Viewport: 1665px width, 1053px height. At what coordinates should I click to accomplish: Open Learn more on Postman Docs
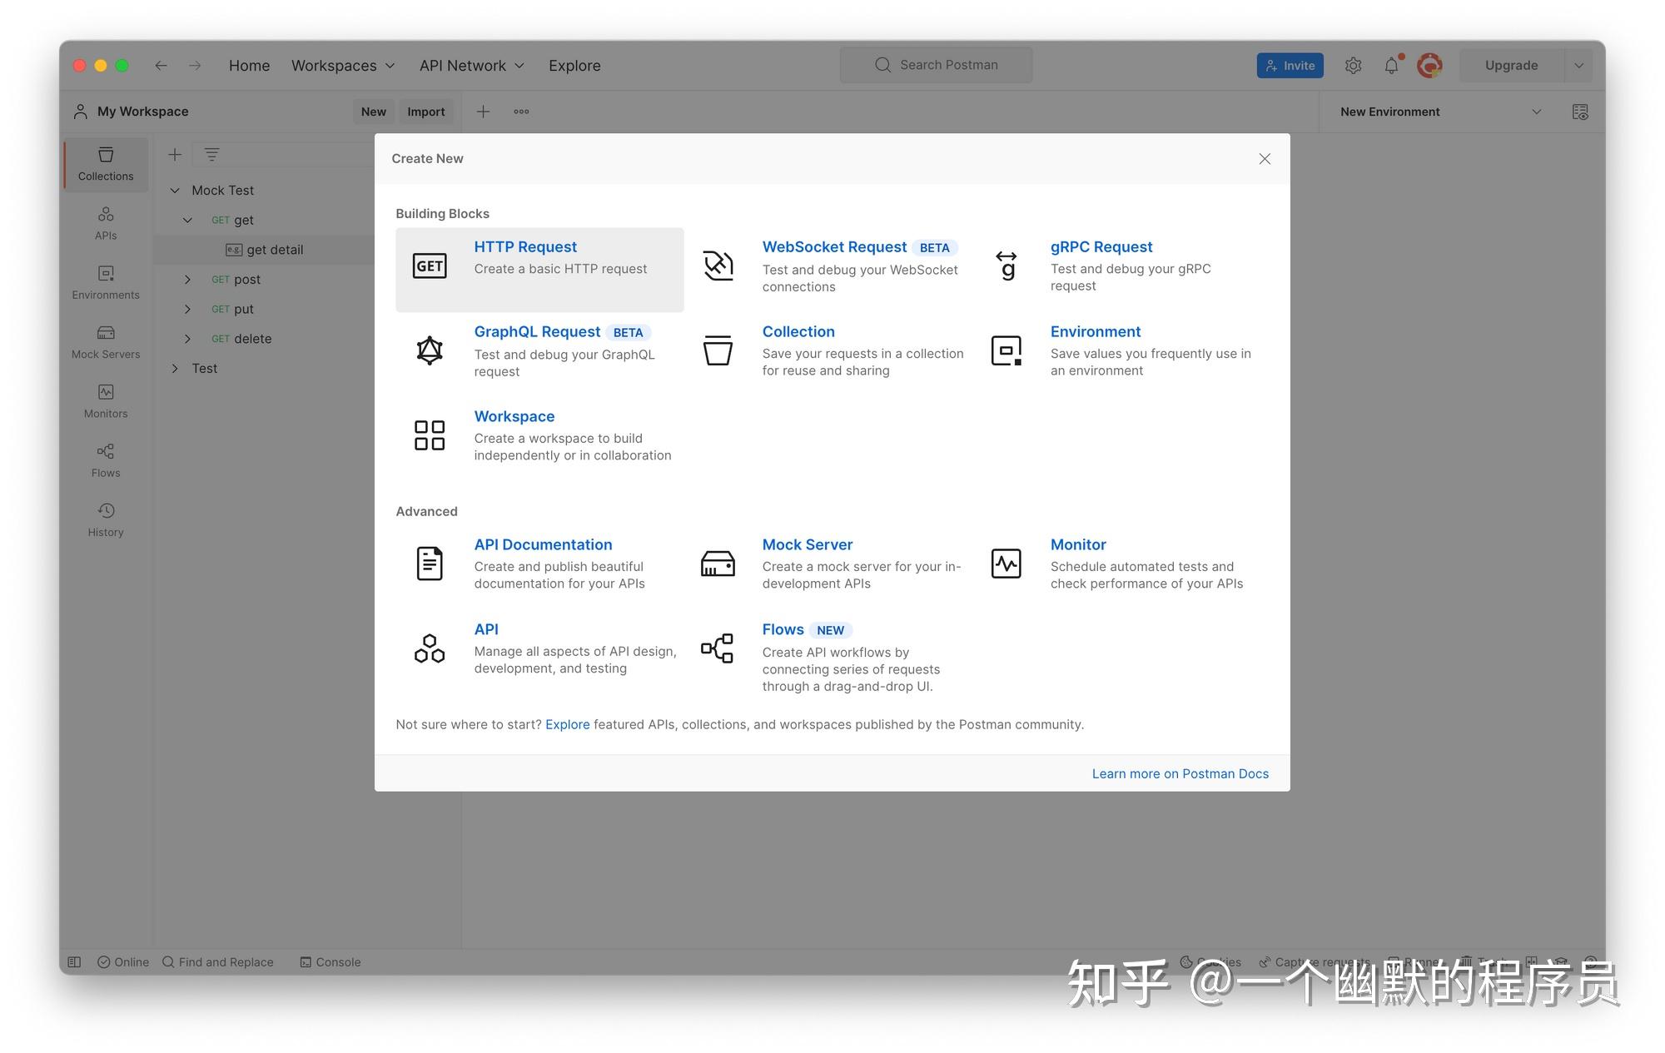click(1180, 774)
